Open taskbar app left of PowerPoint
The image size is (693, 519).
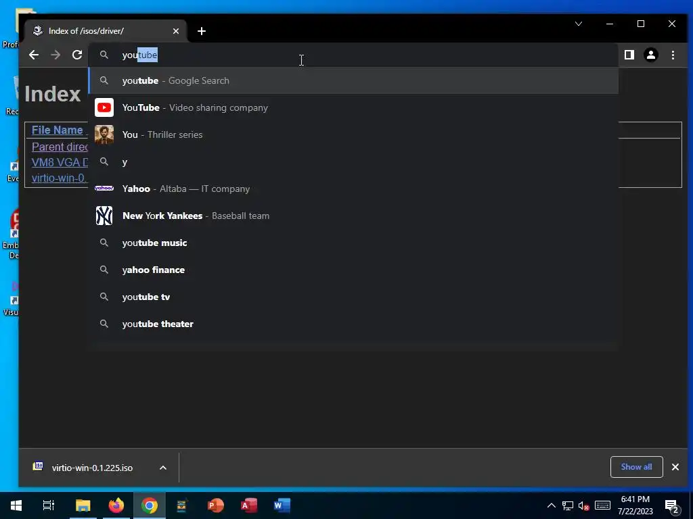182,505
